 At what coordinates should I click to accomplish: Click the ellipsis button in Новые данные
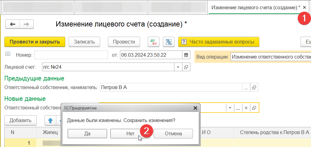pos(238,108)
